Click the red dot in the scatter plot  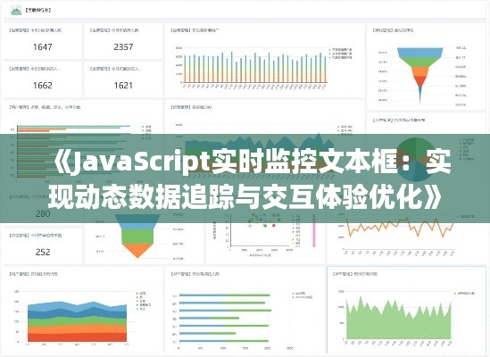[274, 226]
